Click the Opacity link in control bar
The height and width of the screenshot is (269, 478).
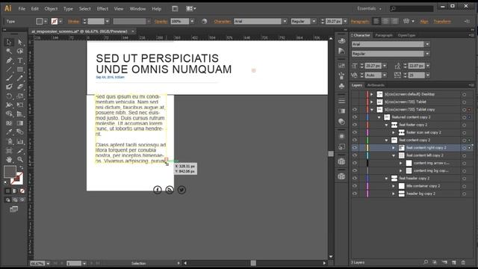click(161, 22)
